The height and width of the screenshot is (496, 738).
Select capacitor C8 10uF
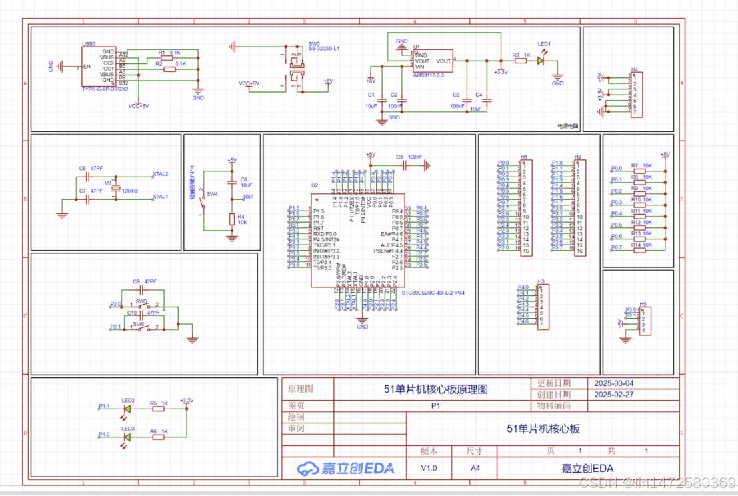(231, 182)
